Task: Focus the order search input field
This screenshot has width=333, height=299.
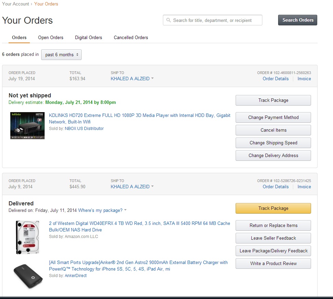Action: click(x=216, y=20)
